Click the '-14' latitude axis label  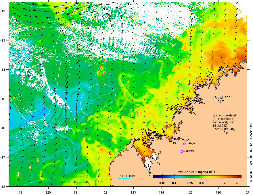[x=3, y=70]
